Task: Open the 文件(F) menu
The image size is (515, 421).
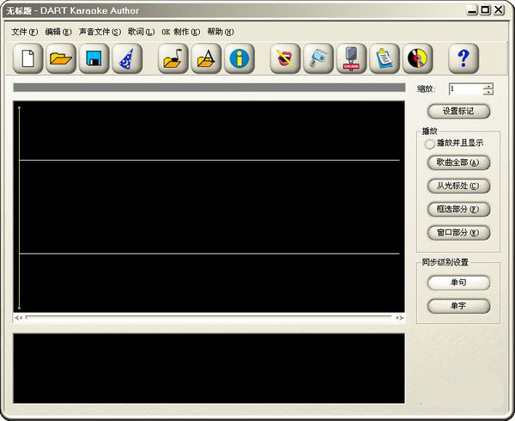Action: pyautogui.click(x=25, y=32)
